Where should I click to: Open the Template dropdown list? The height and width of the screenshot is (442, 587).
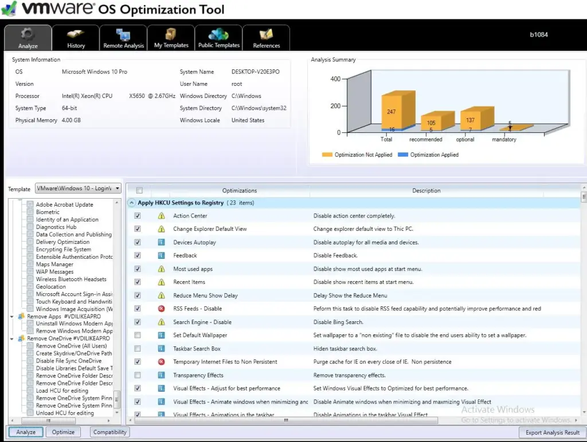click(117, 188)
